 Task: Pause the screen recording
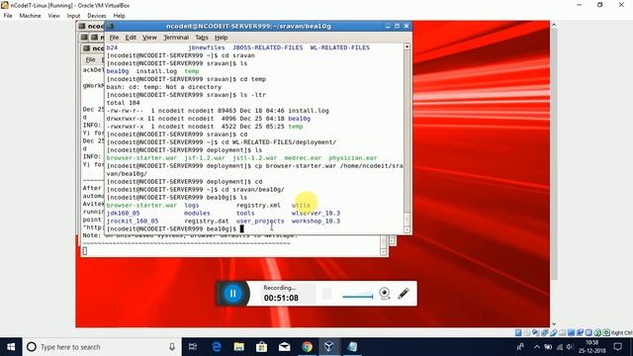tap(233, 294)
